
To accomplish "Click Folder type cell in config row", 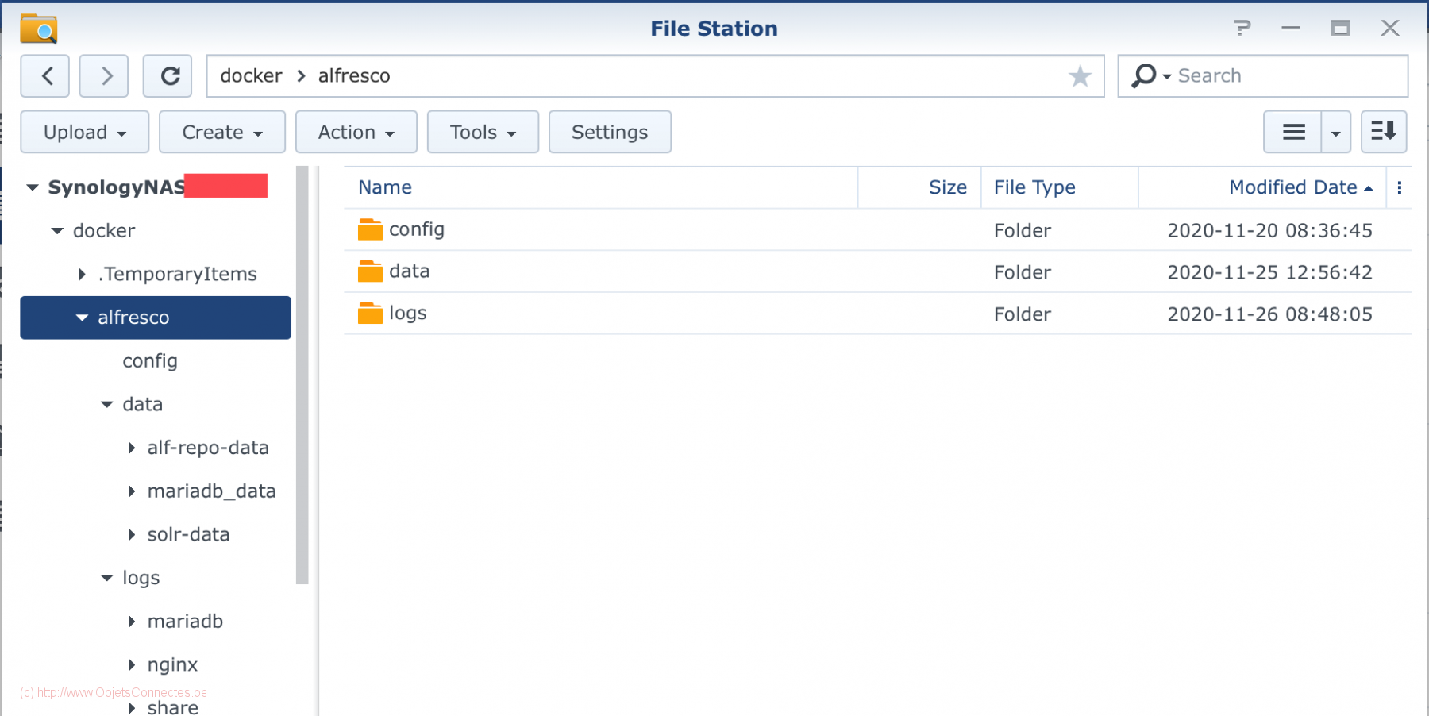I will click(1023, 231).
